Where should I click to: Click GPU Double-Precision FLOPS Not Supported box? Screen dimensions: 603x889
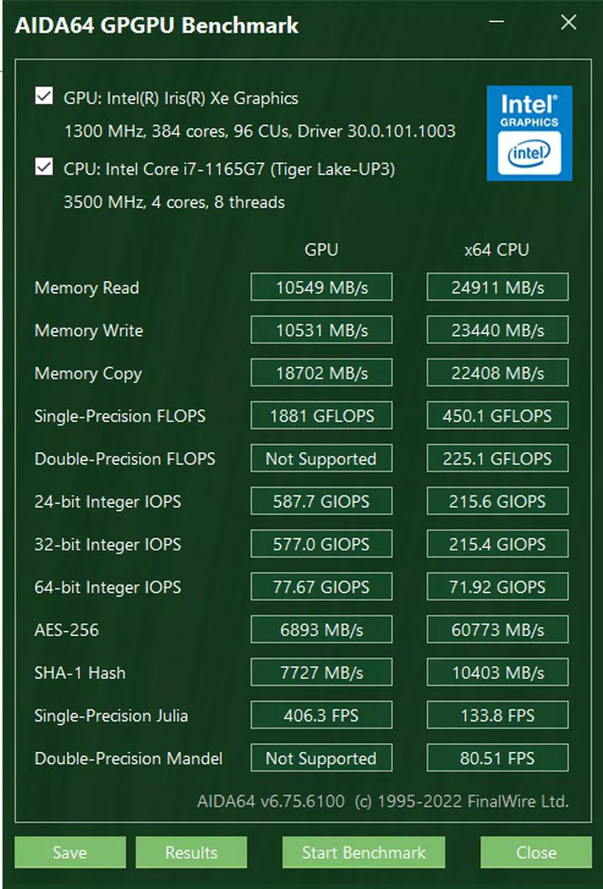click(x=321, y=458)
